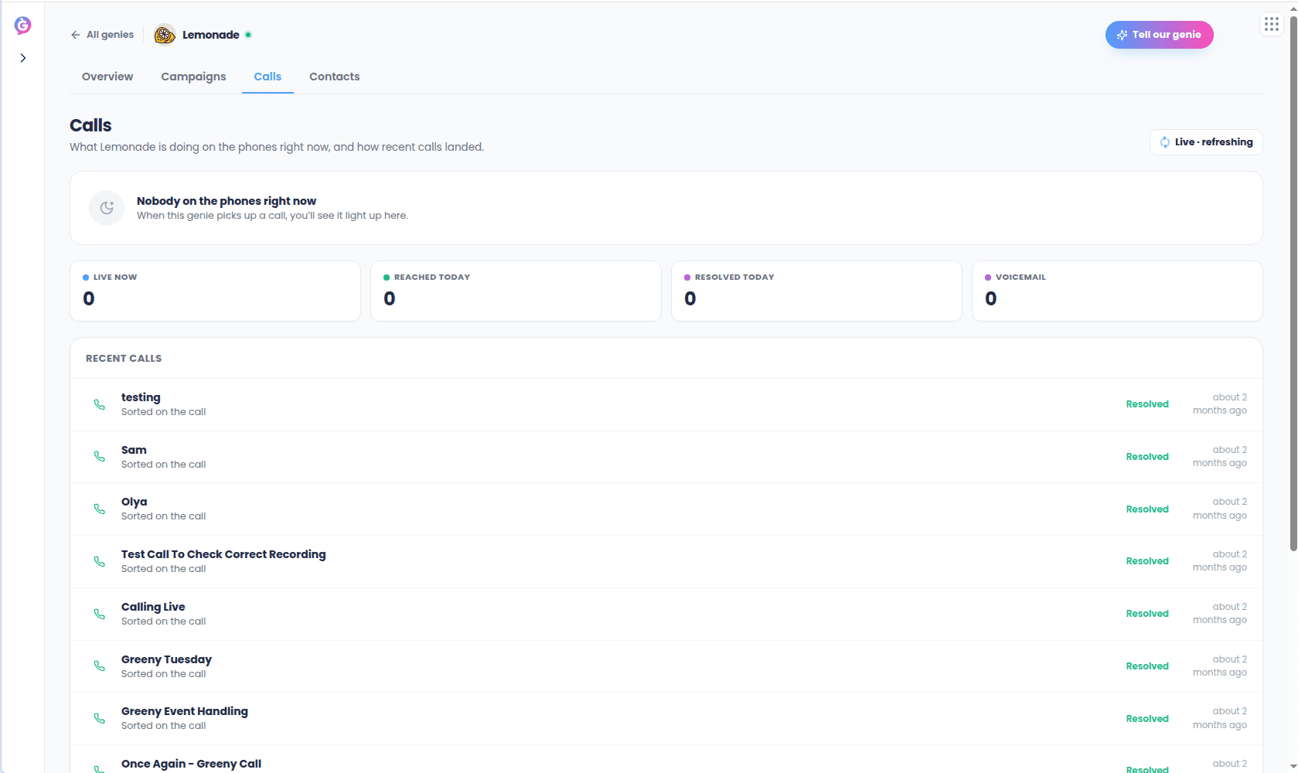Open the Campaigns tab
This screenshot has width=1298, height=773.
point(193,77)
